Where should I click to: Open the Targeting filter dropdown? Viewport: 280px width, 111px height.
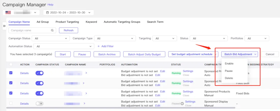point(165,38)
